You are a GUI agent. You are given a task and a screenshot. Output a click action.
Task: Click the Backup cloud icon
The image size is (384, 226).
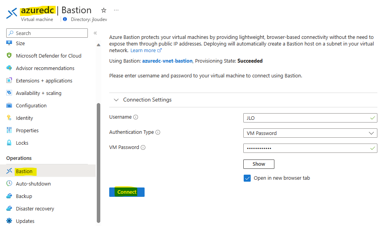click(9, 196)
